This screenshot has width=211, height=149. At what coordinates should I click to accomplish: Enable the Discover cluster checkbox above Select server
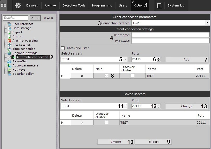point(63,48)
